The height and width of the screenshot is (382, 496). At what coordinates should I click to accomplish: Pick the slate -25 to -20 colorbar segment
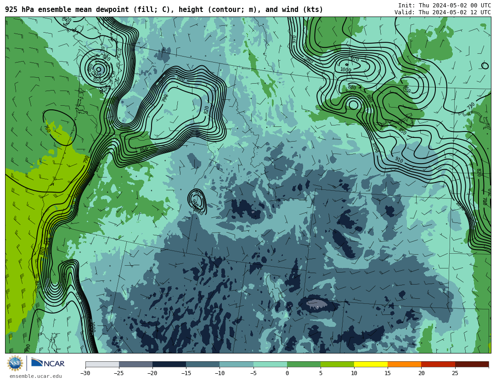135,364
